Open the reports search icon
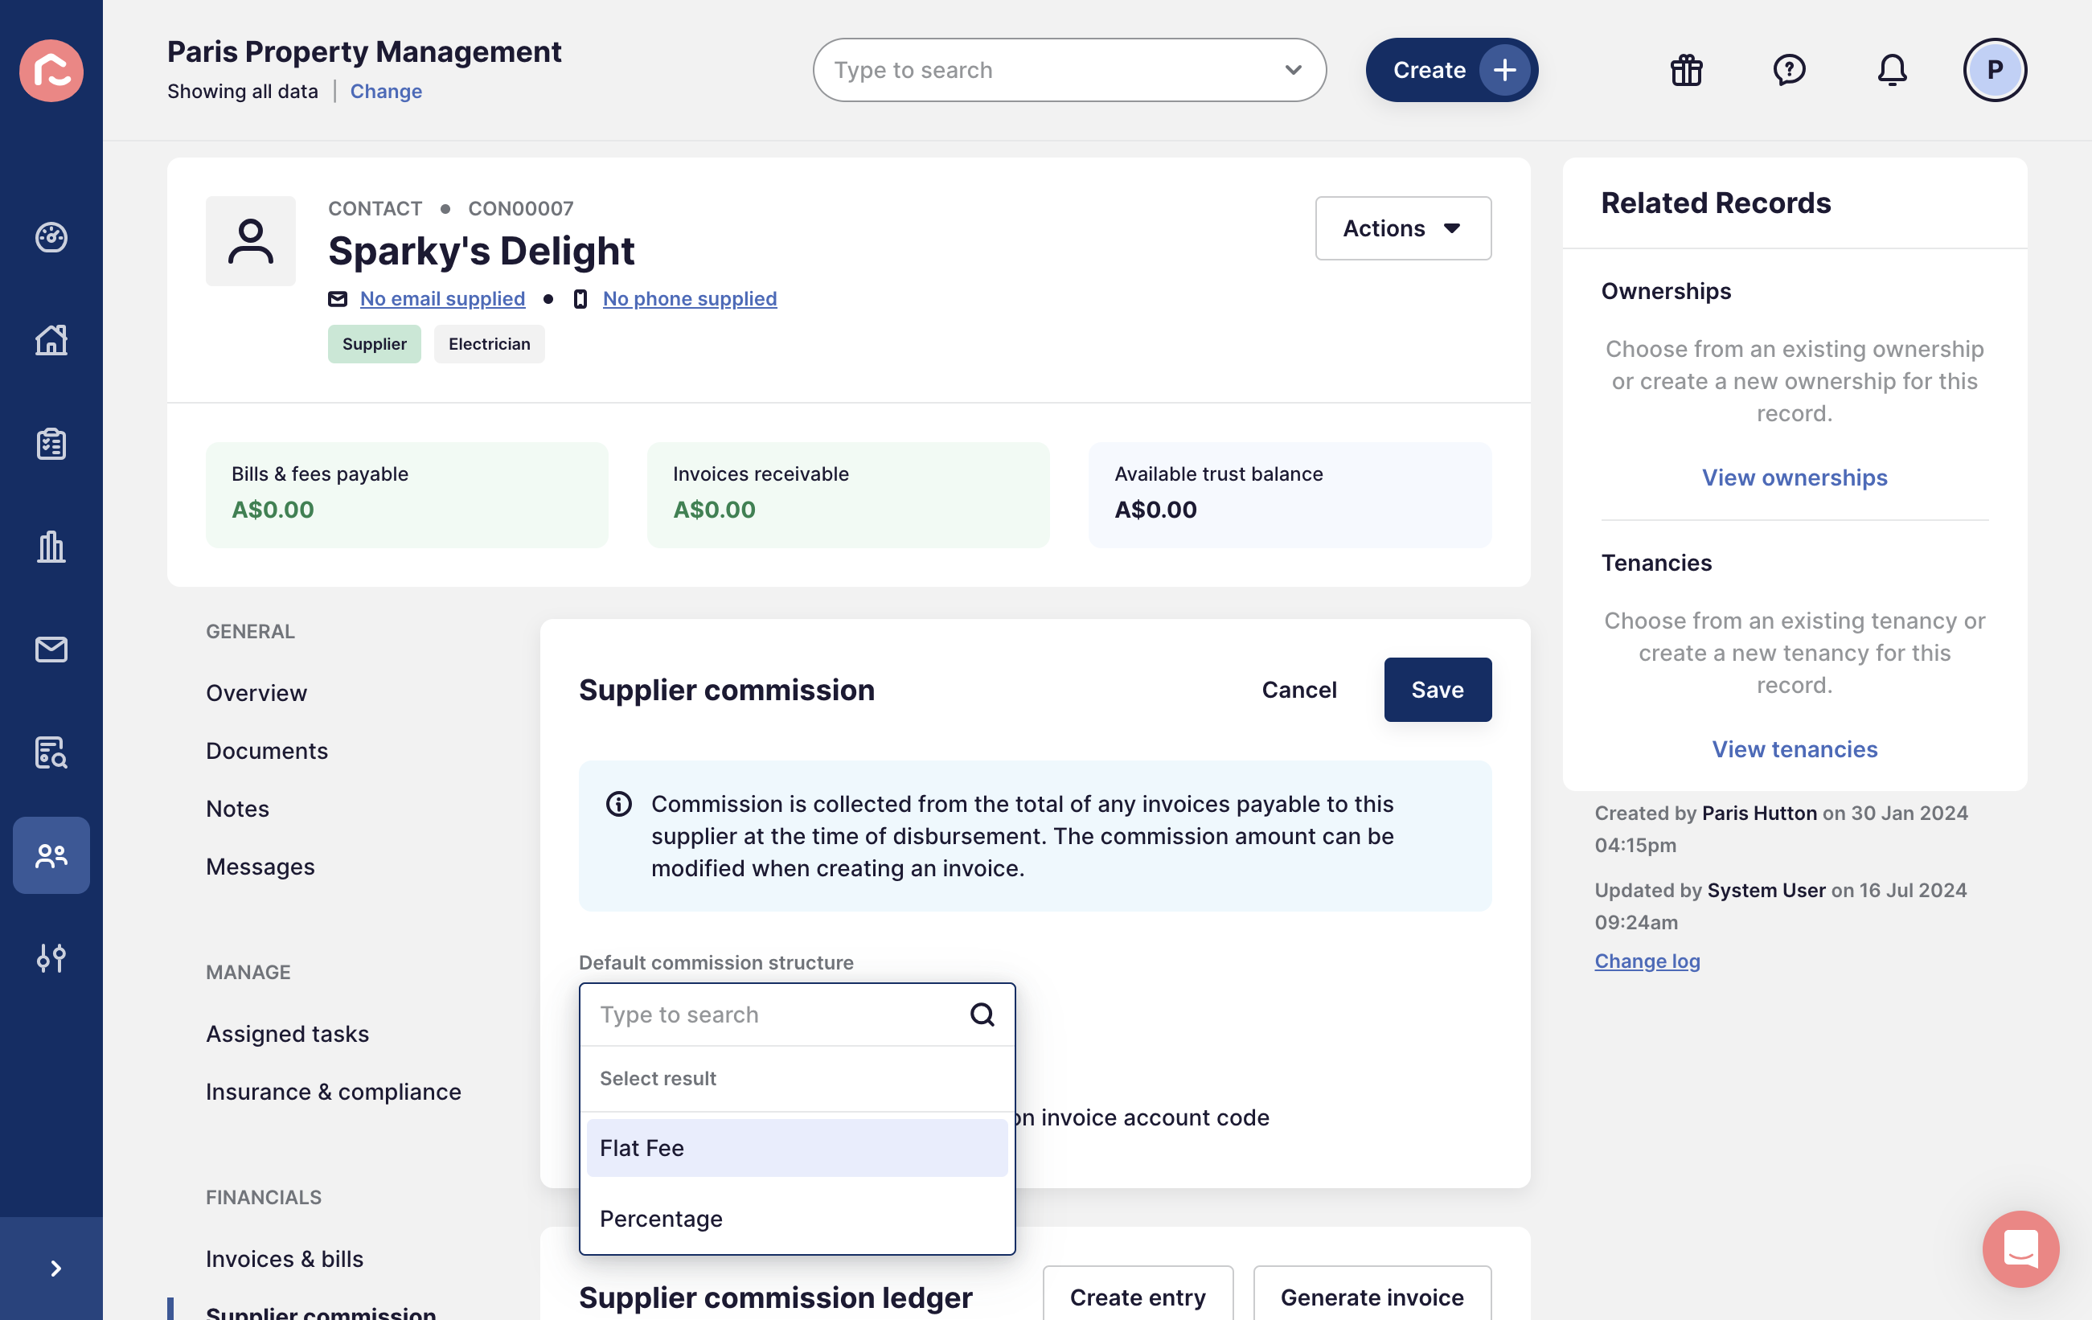The height and width of the screenshot is (1320, 2092). 51,752
